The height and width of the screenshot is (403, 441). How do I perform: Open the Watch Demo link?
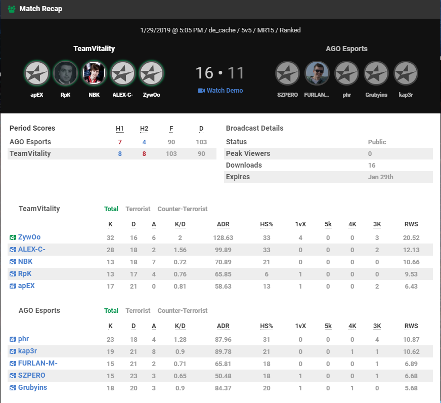225,91
